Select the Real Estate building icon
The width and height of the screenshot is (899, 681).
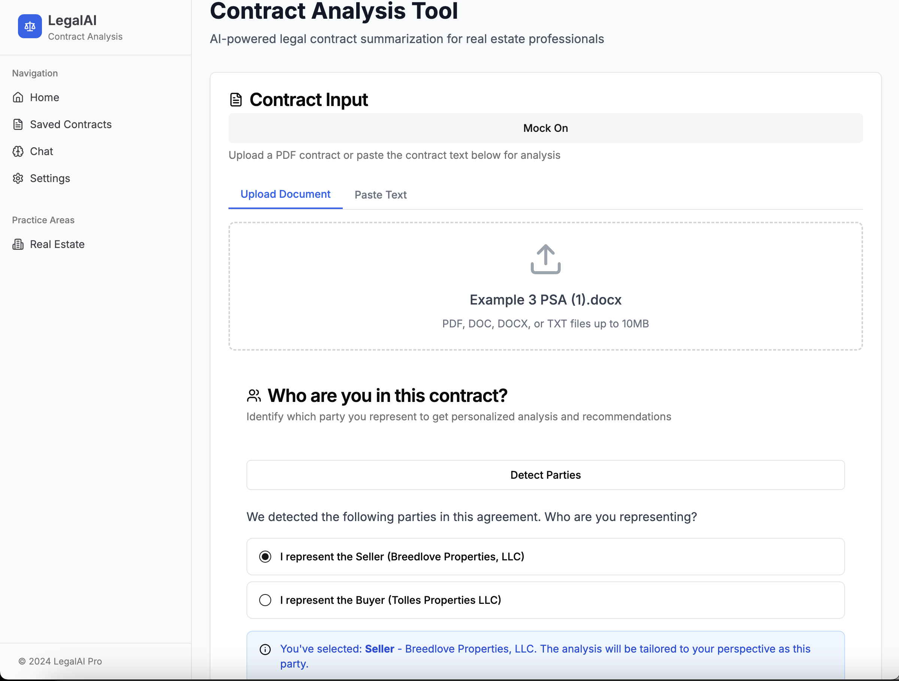18,244
